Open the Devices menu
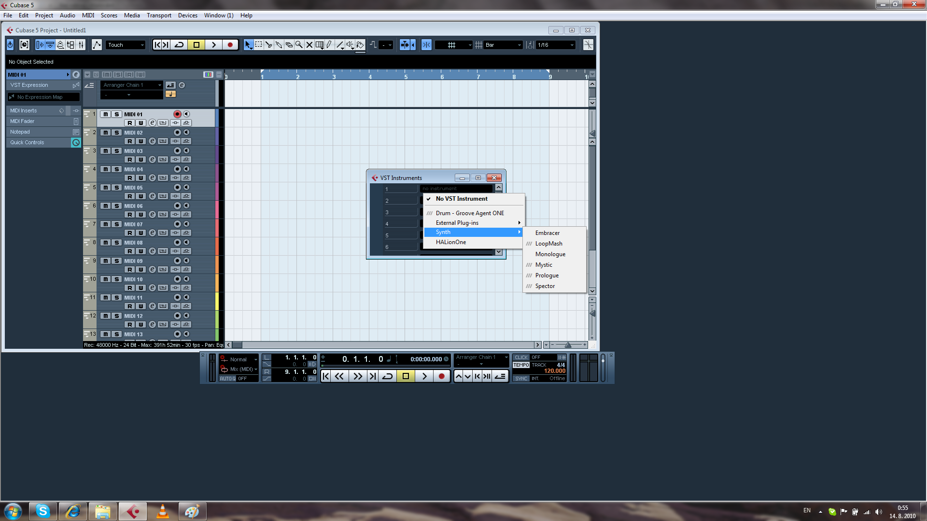 187,15
